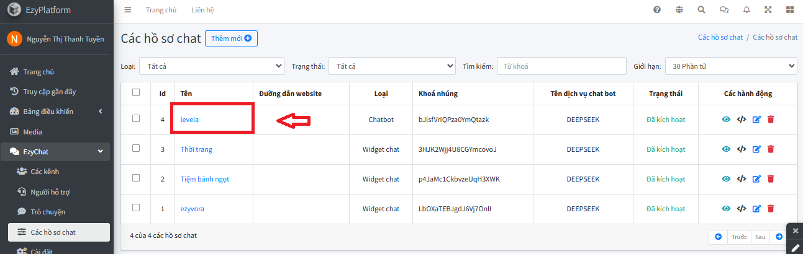Screen dimensions: 803x254
Task: Select Các hồ sơ chat in the sidebar
Action: click(59, 232)
